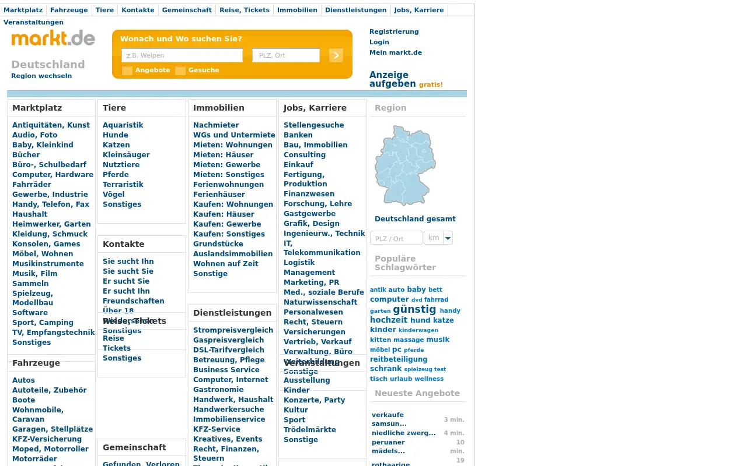Open Dienstleistungen in top navigation
This screenshot has height=466, width=747.
355,10
